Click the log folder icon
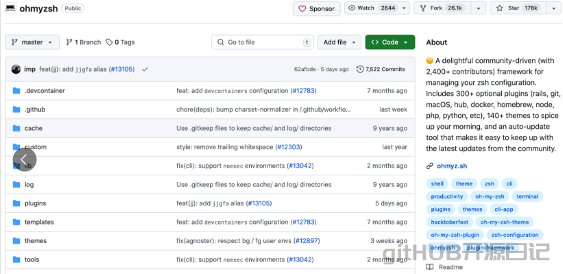The image size is (563, 274). [16, 184]
